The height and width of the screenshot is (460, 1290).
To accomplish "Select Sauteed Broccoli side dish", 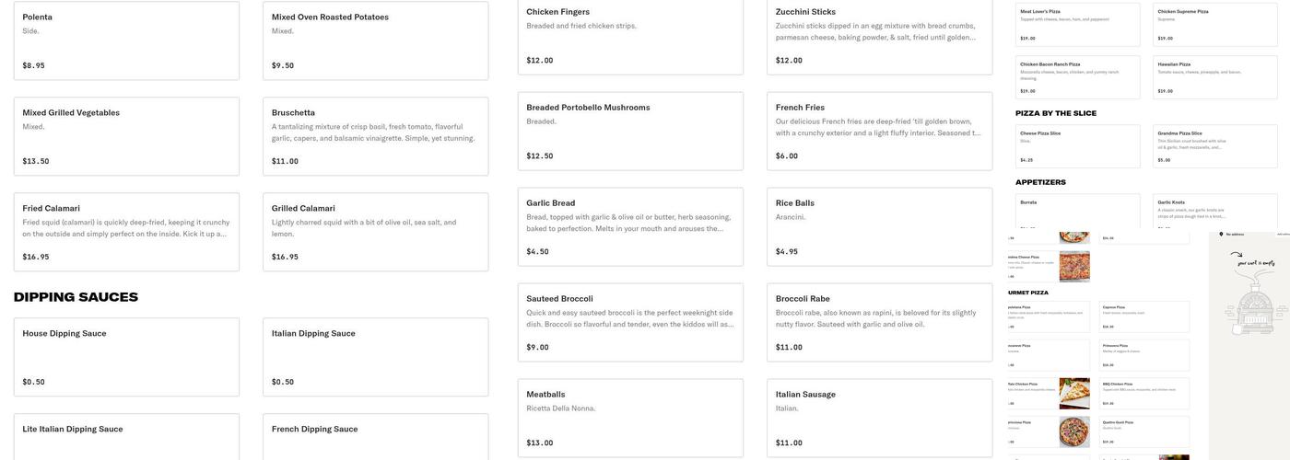I will [x=630, y=323].
